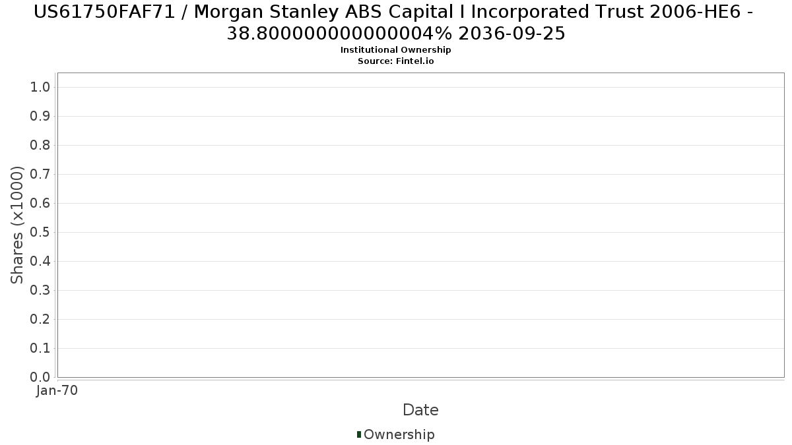Click the 1.0 y-axis tick label
Viewport: 792px width, 445px height.
coord(40,87)
